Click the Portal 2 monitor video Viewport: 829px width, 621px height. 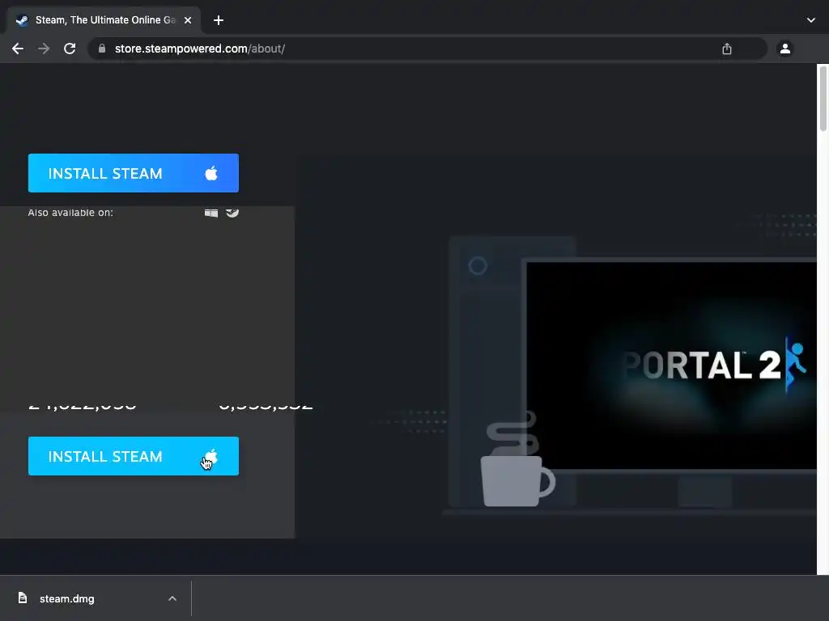(x=671, y=365)
